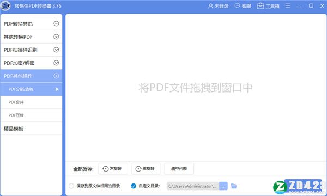
Task: Expand 其他转换PDF chevron
Action: click(56, 37)
